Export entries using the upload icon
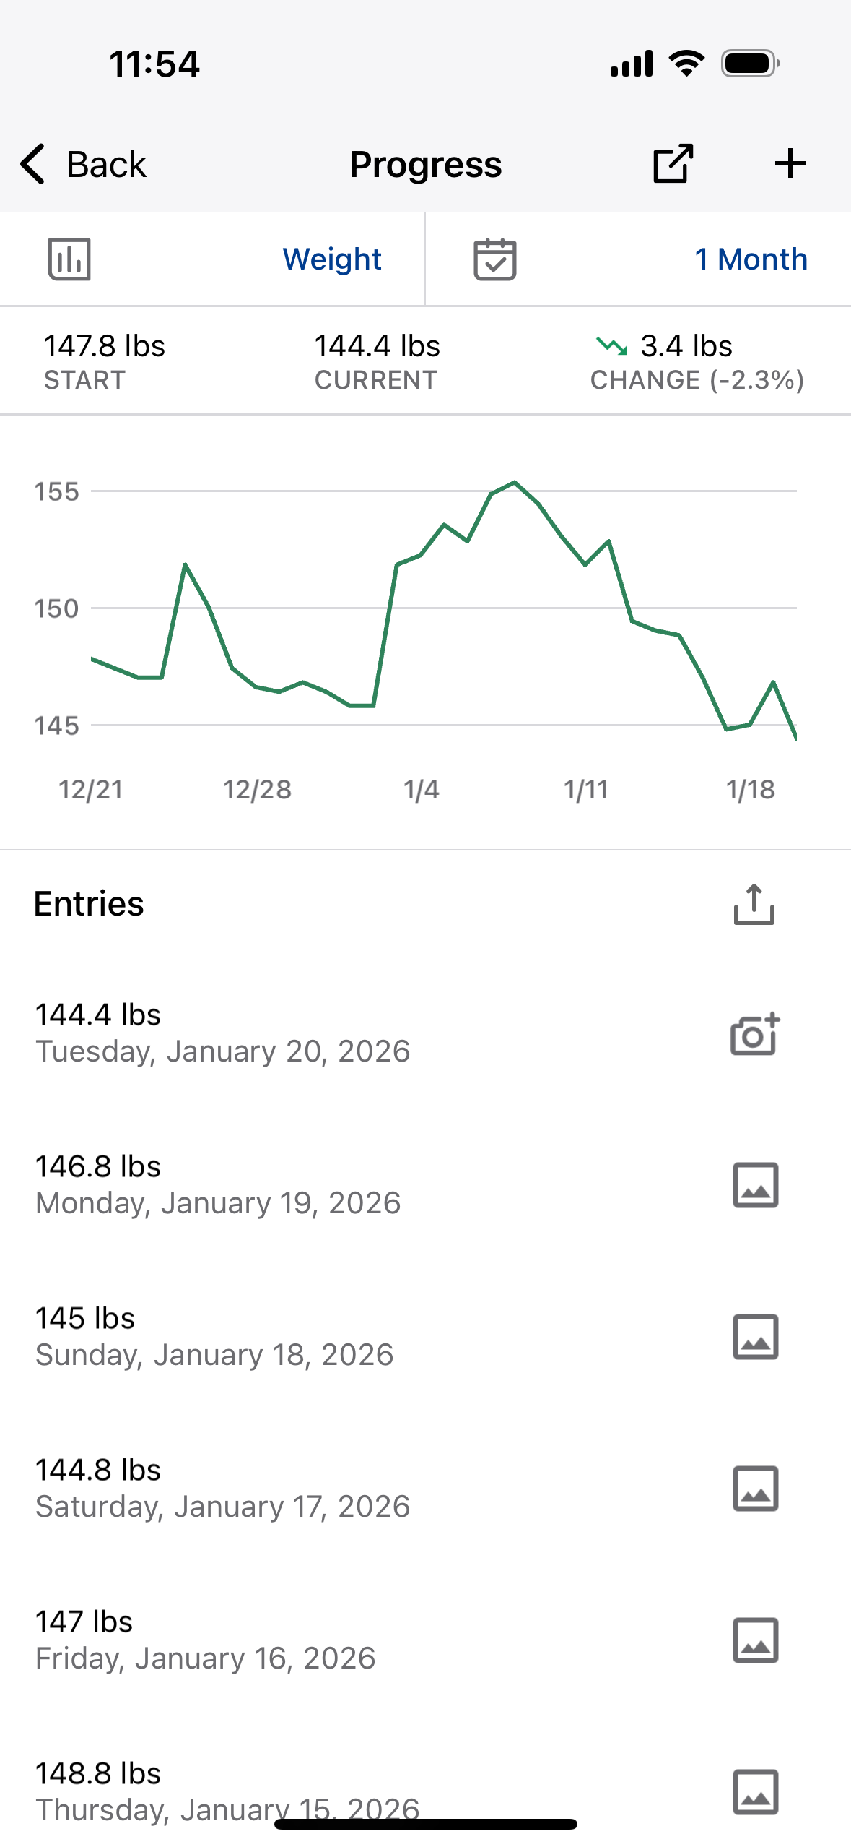 [x=754, y=903]
